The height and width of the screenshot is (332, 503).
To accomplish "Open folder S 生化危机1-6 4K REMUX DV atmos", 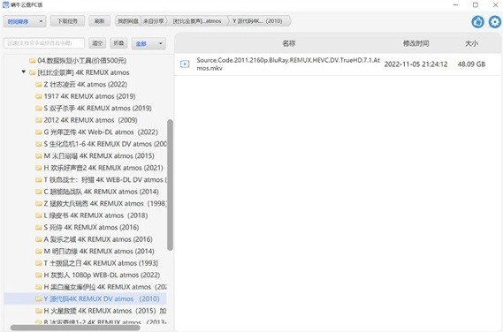I will point(105,144).
